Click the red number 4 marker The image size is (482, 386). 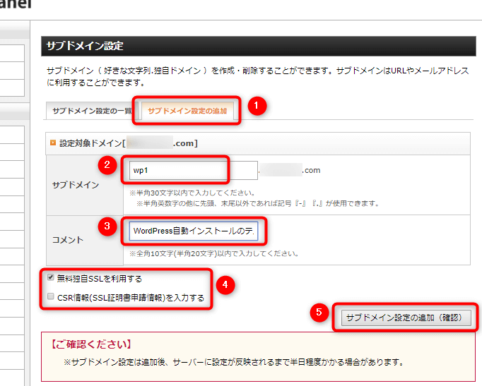224,284
